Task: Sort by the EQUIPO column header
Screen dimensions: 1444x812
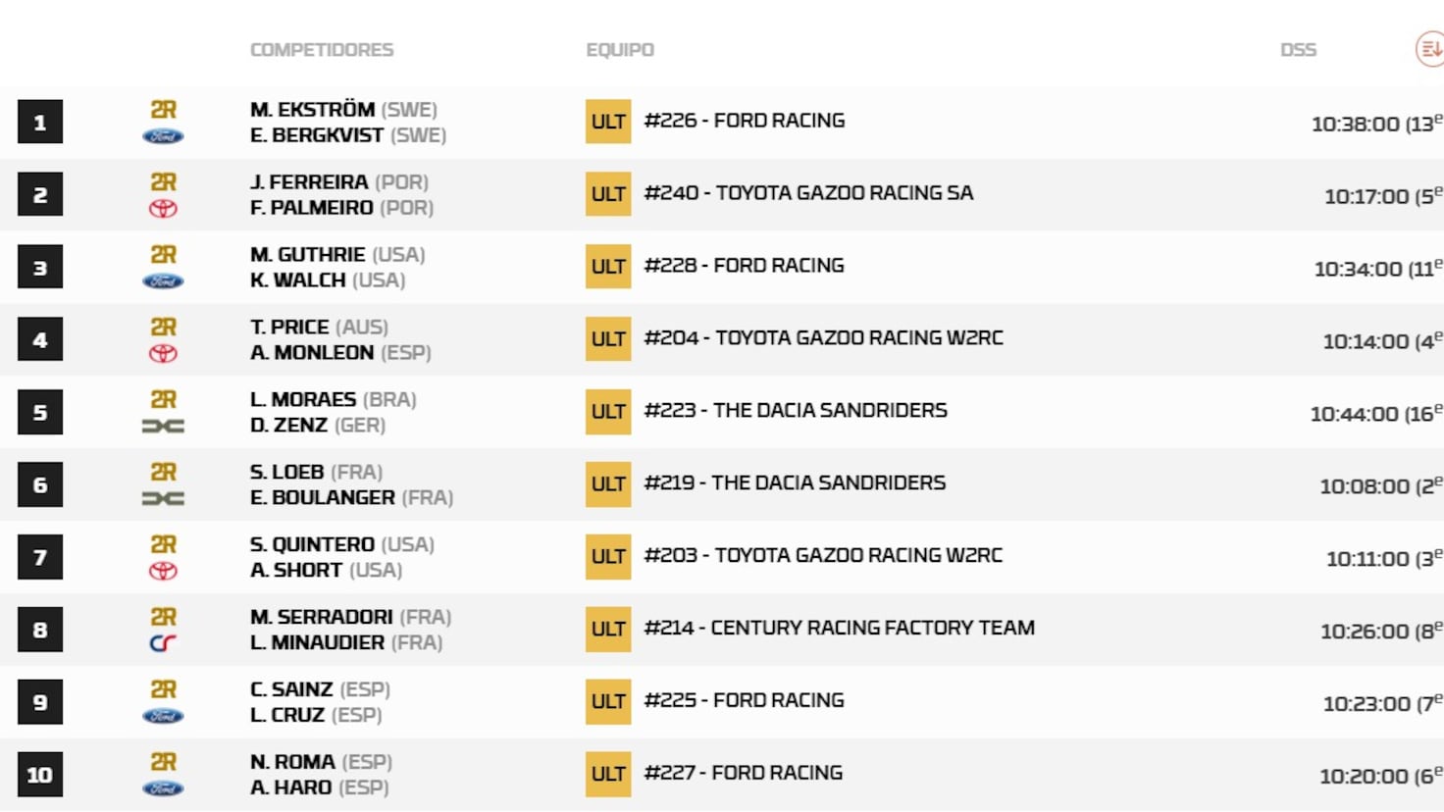Action: [x=620, y=50]
